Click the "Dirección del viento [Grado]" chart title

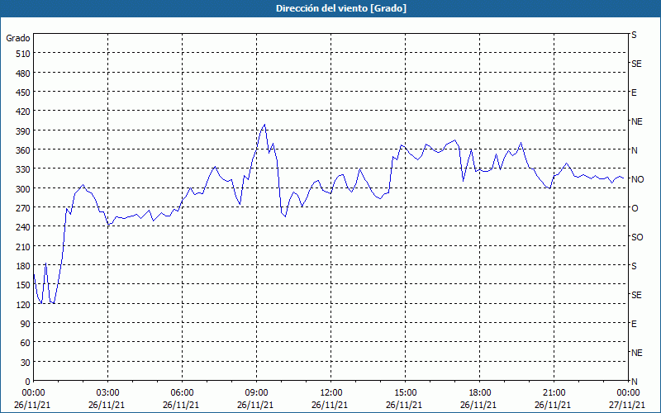pyautogui.click(x=341, y=8)
